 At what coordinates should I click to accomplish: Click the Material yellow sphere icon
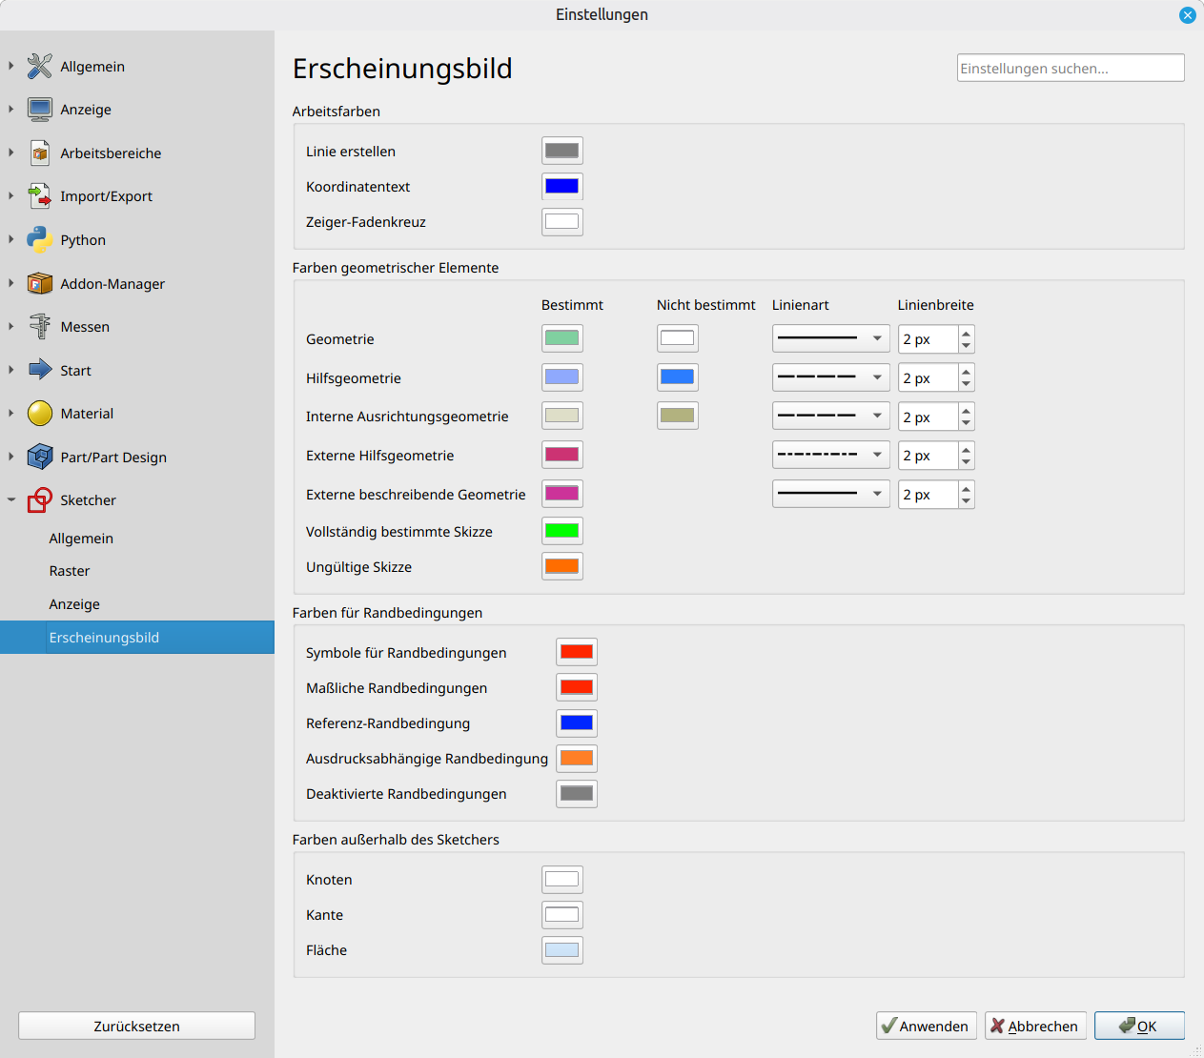point(40,413)
